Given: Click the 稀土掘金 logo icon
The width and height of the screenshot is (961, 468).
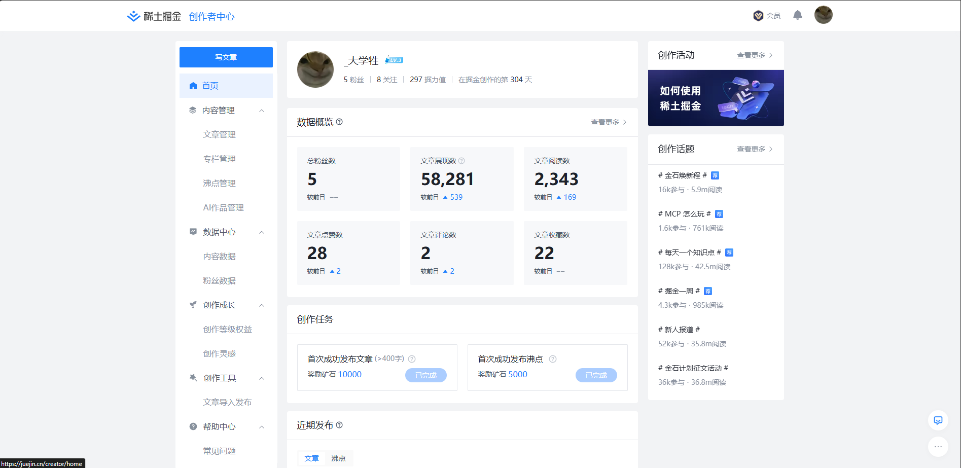Looking at the screenshot, I should pos(133,16).
